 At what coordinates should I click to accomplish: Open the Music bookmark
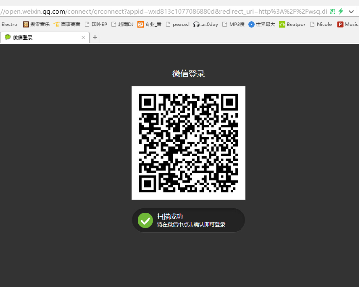pos(348,24)
